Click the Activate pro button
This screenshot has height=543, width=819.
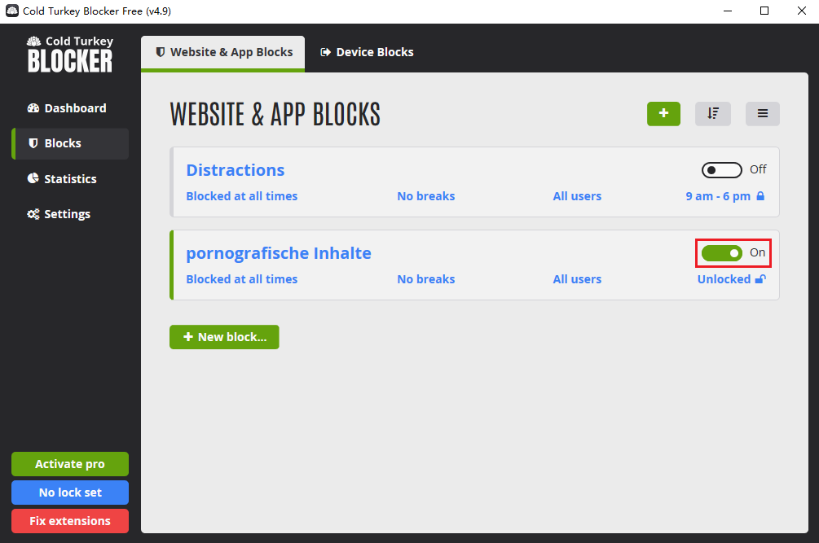70,464
